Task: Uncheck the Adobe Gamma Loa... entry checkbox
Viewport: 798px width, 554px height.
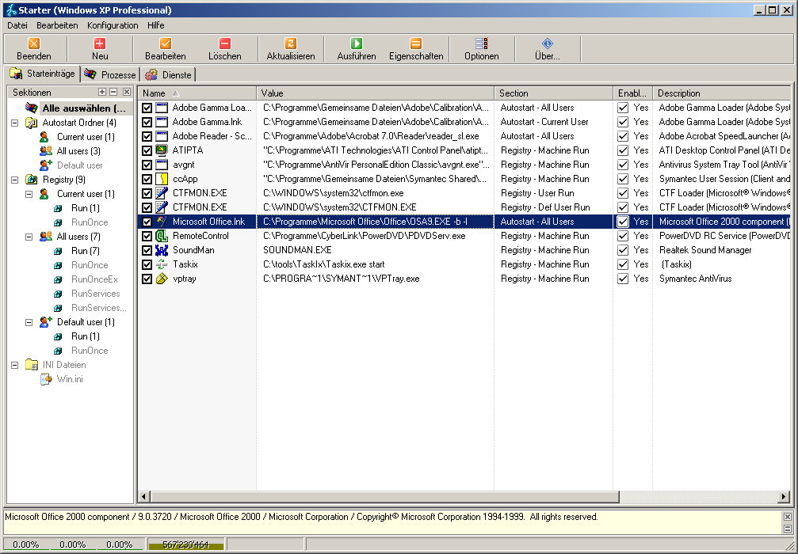Action: pyautogui.click(x=147, y=108)
